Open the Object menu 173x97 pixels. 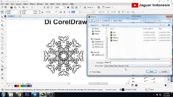(26, 4)
